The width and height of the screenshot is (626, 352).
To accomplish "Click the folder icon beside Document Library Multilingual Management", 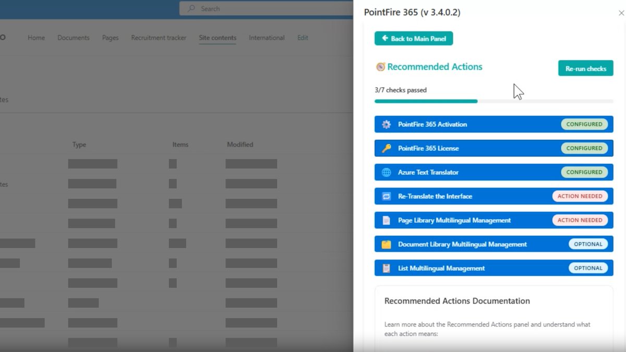I will (386, 245).
